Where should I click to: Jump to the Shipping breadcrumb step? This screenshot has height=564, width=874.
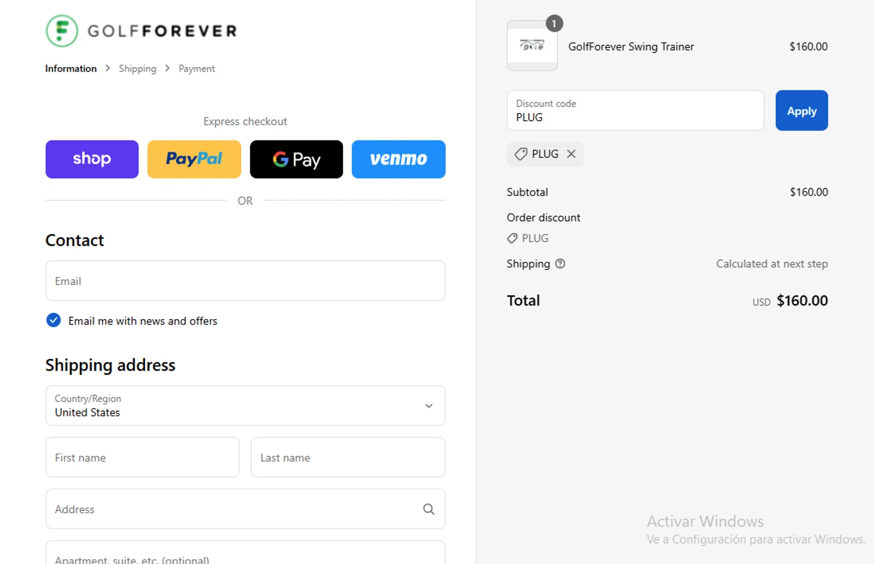138,69
